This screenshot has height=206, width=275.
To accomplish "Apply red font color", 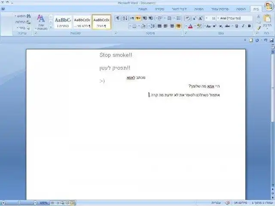I will (190, 26).
